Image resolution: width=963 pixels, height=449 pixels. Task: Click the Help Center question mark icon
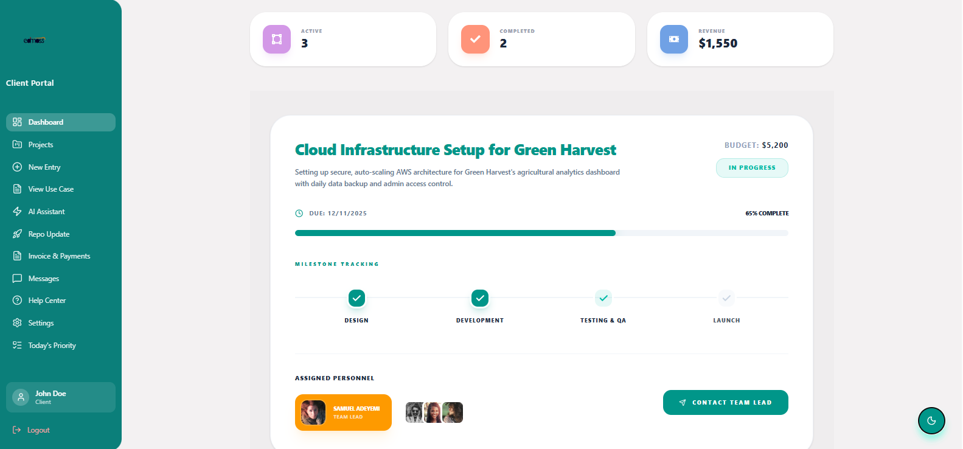click(x=17, y=300)
